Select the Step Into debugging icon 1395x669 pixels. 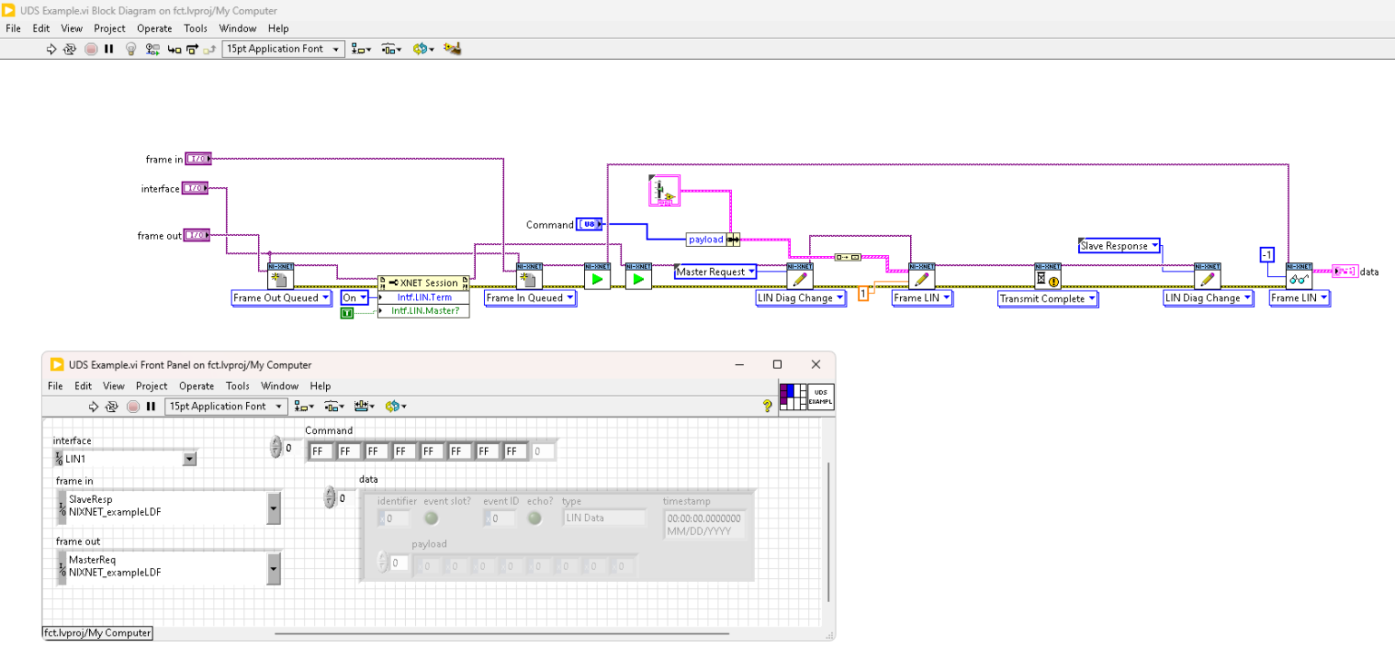tap(173, 50)
